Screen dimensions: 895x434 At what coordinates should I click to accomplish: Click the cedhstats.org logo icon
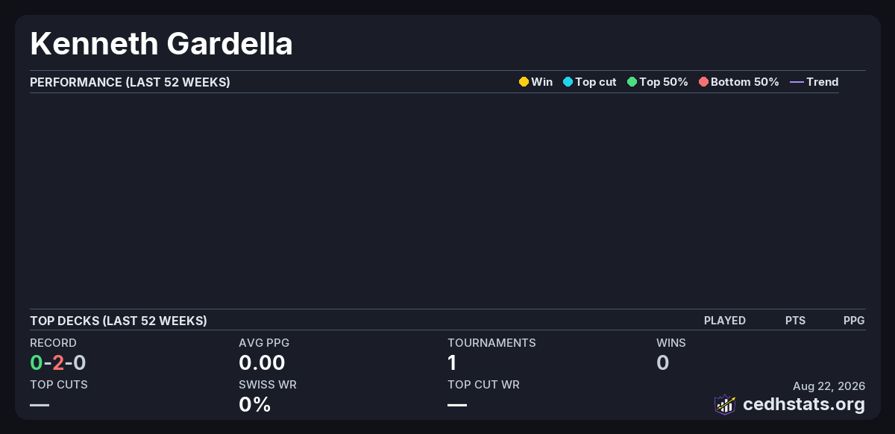(725, 405)
